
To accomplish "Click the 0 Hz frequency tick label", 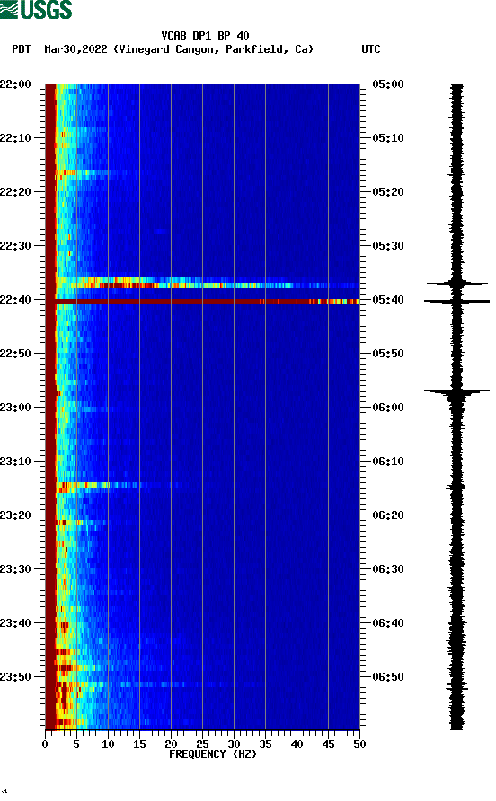I will 45,744.
